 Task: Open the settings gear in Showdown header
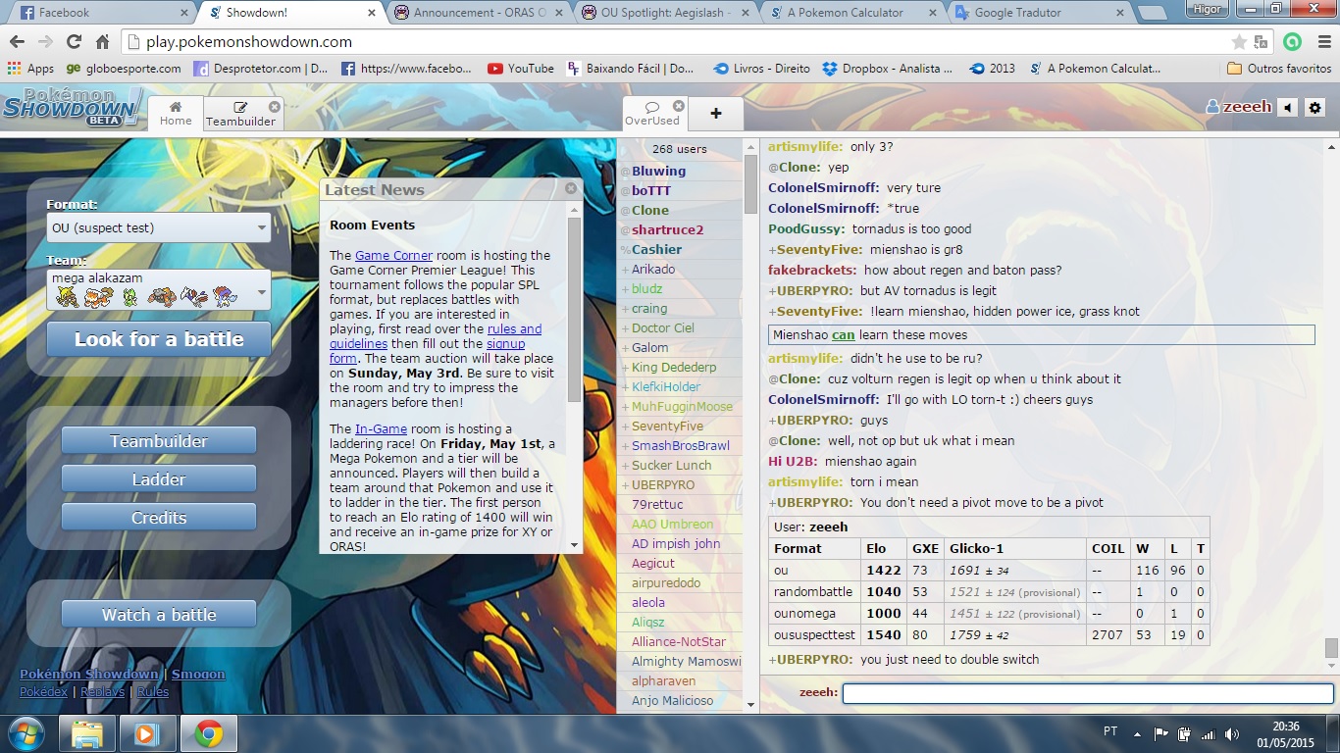[1315, 108]
